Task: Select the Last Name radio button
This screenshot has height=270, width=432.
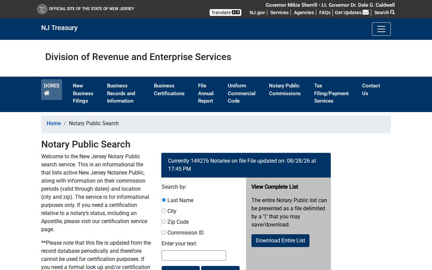Action: [x=164, y=200]
